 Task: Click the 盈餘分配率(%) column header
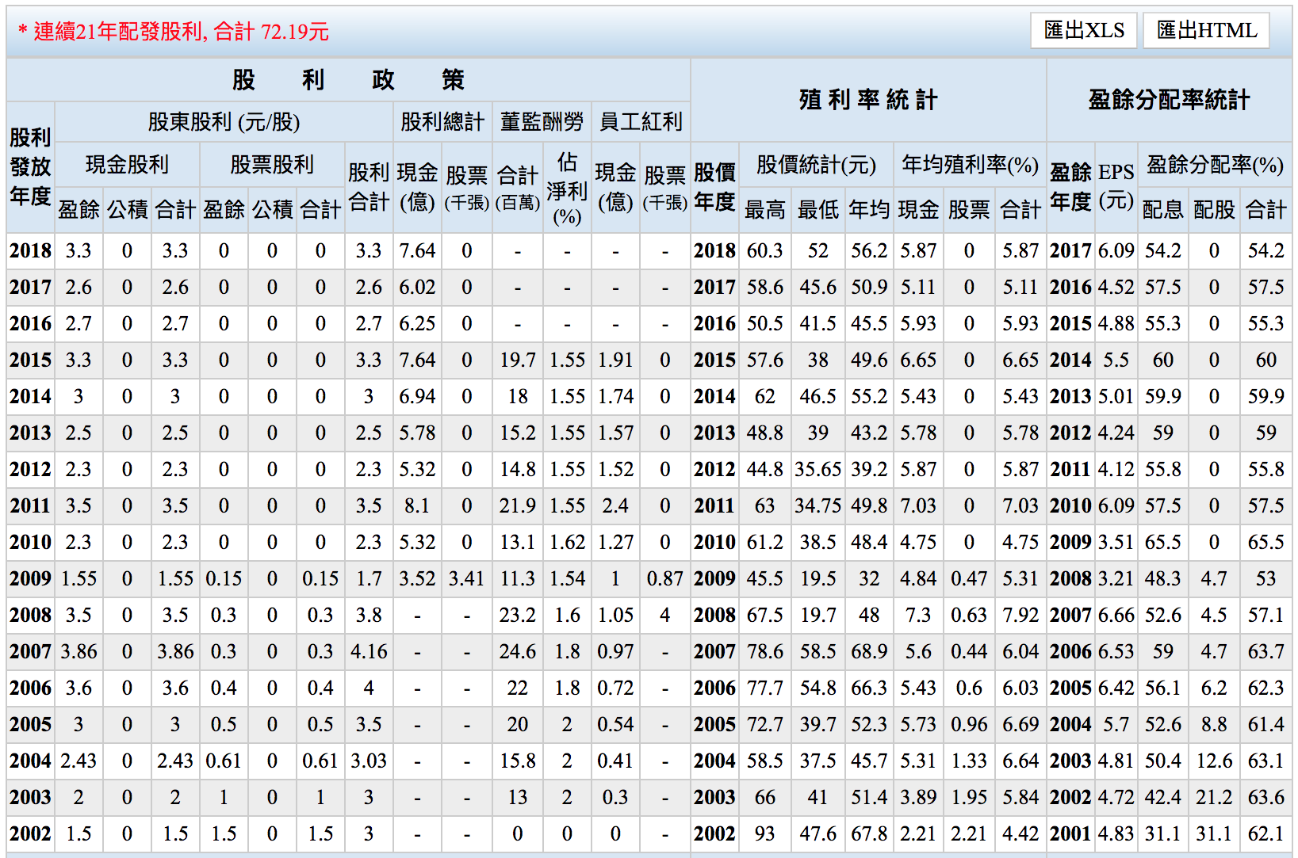click(x=1214, y=165)
